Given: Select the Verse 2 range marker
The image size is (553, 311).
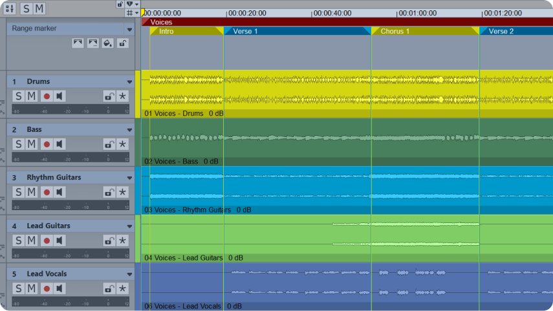Looking at the screenshot, I should tap(516, 31).
